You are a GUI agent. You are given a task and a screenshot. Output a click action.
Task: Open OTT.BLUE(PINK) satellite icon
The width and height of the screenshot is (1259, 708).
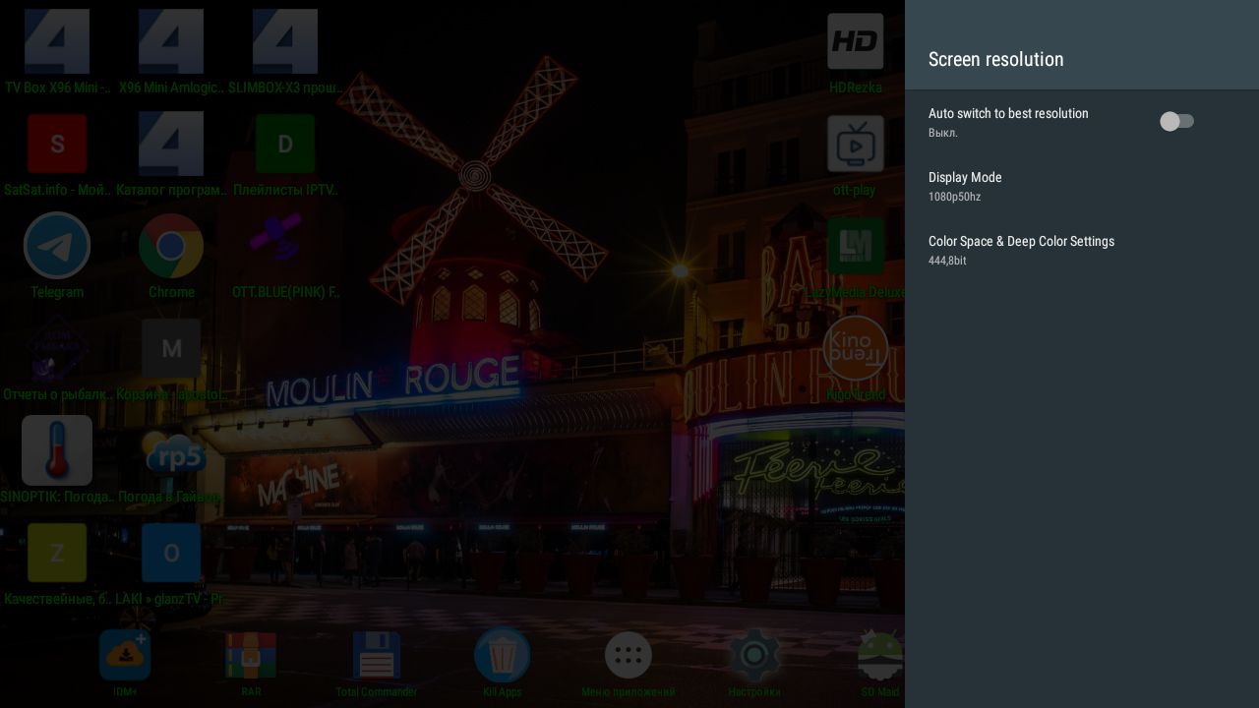click(x=275, y=237)
